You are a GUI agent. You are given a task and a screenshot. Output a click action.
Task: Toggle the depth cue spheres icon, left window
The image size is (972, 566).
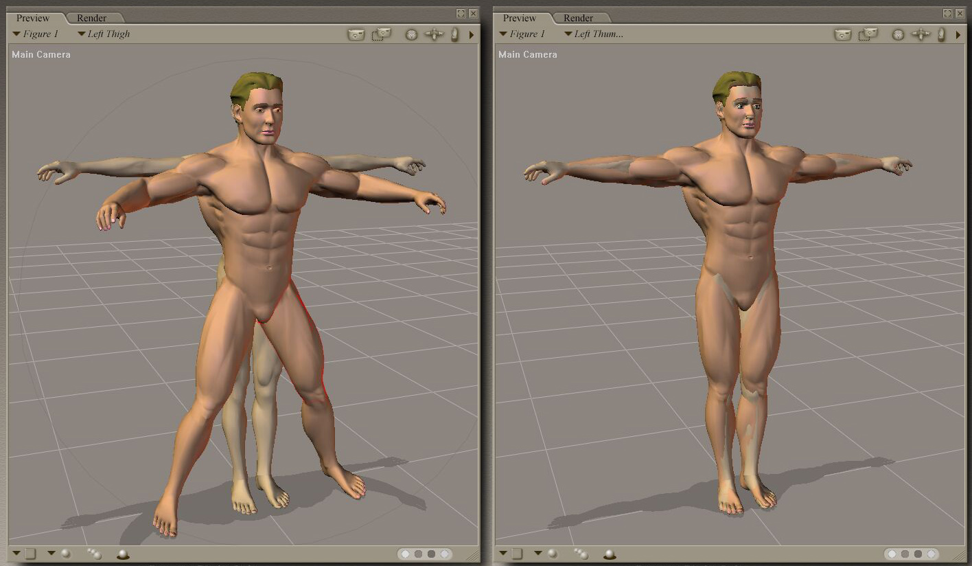click(x=95, y=554)
